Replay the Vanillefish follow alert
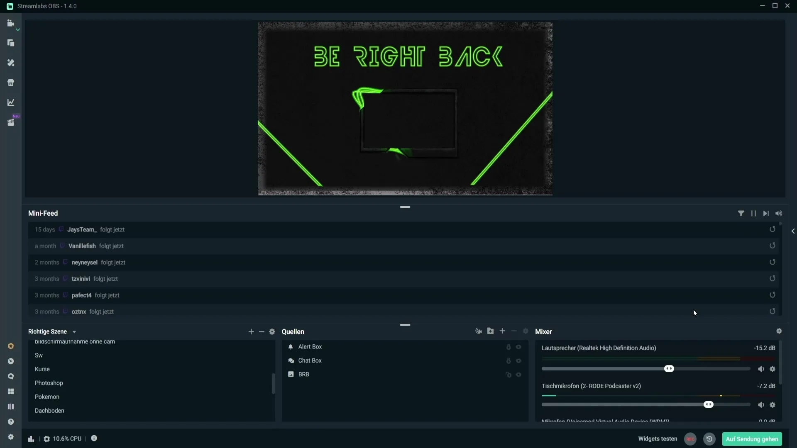This screenshot has height=448, width=797. pos(773,246)
